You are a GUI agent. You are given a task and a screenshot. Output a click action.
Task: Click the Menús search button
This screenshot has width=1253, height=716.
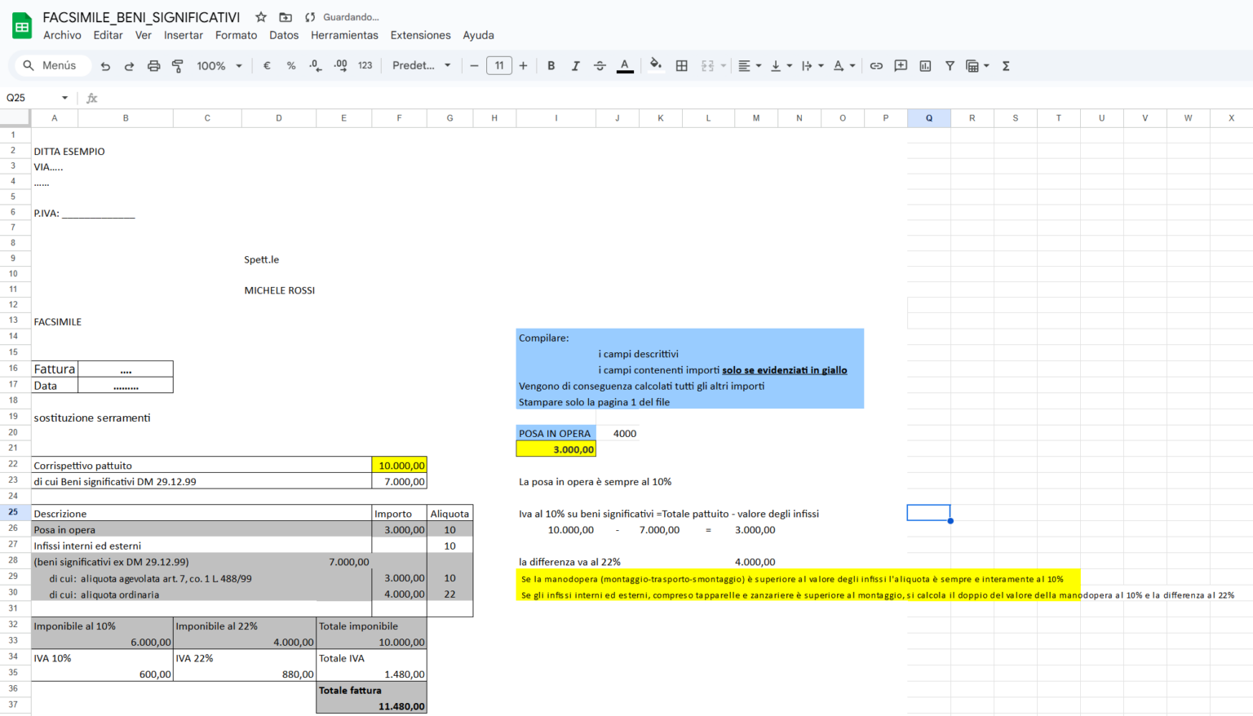point(51,65)
